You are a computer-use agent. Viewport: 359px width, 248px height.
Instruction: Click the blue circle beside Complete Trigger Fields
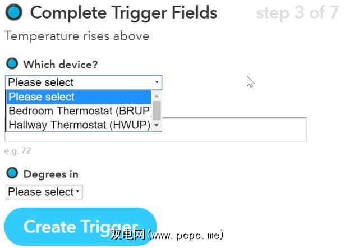14,12
